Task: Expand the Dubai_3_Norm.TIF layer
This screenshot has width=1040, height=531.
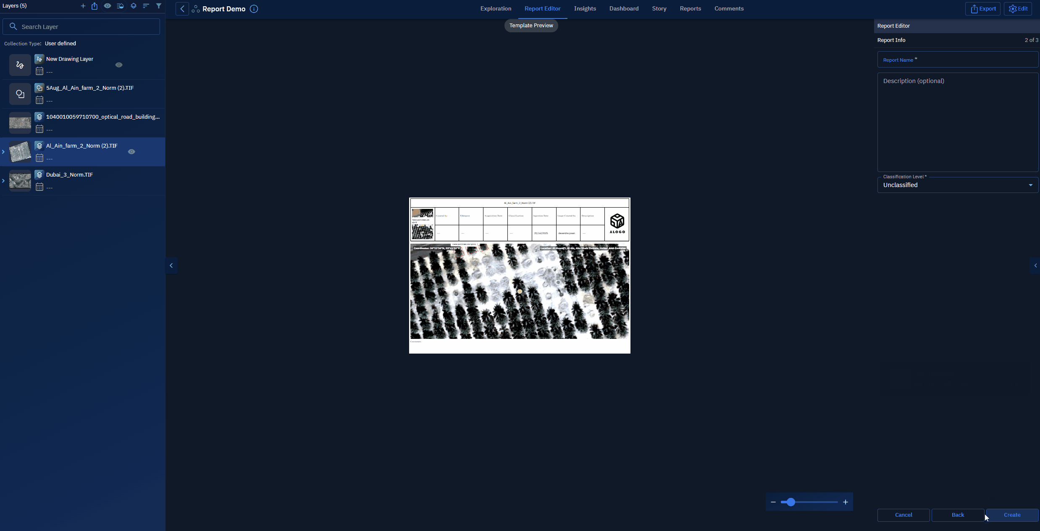Action: point(3,181)
